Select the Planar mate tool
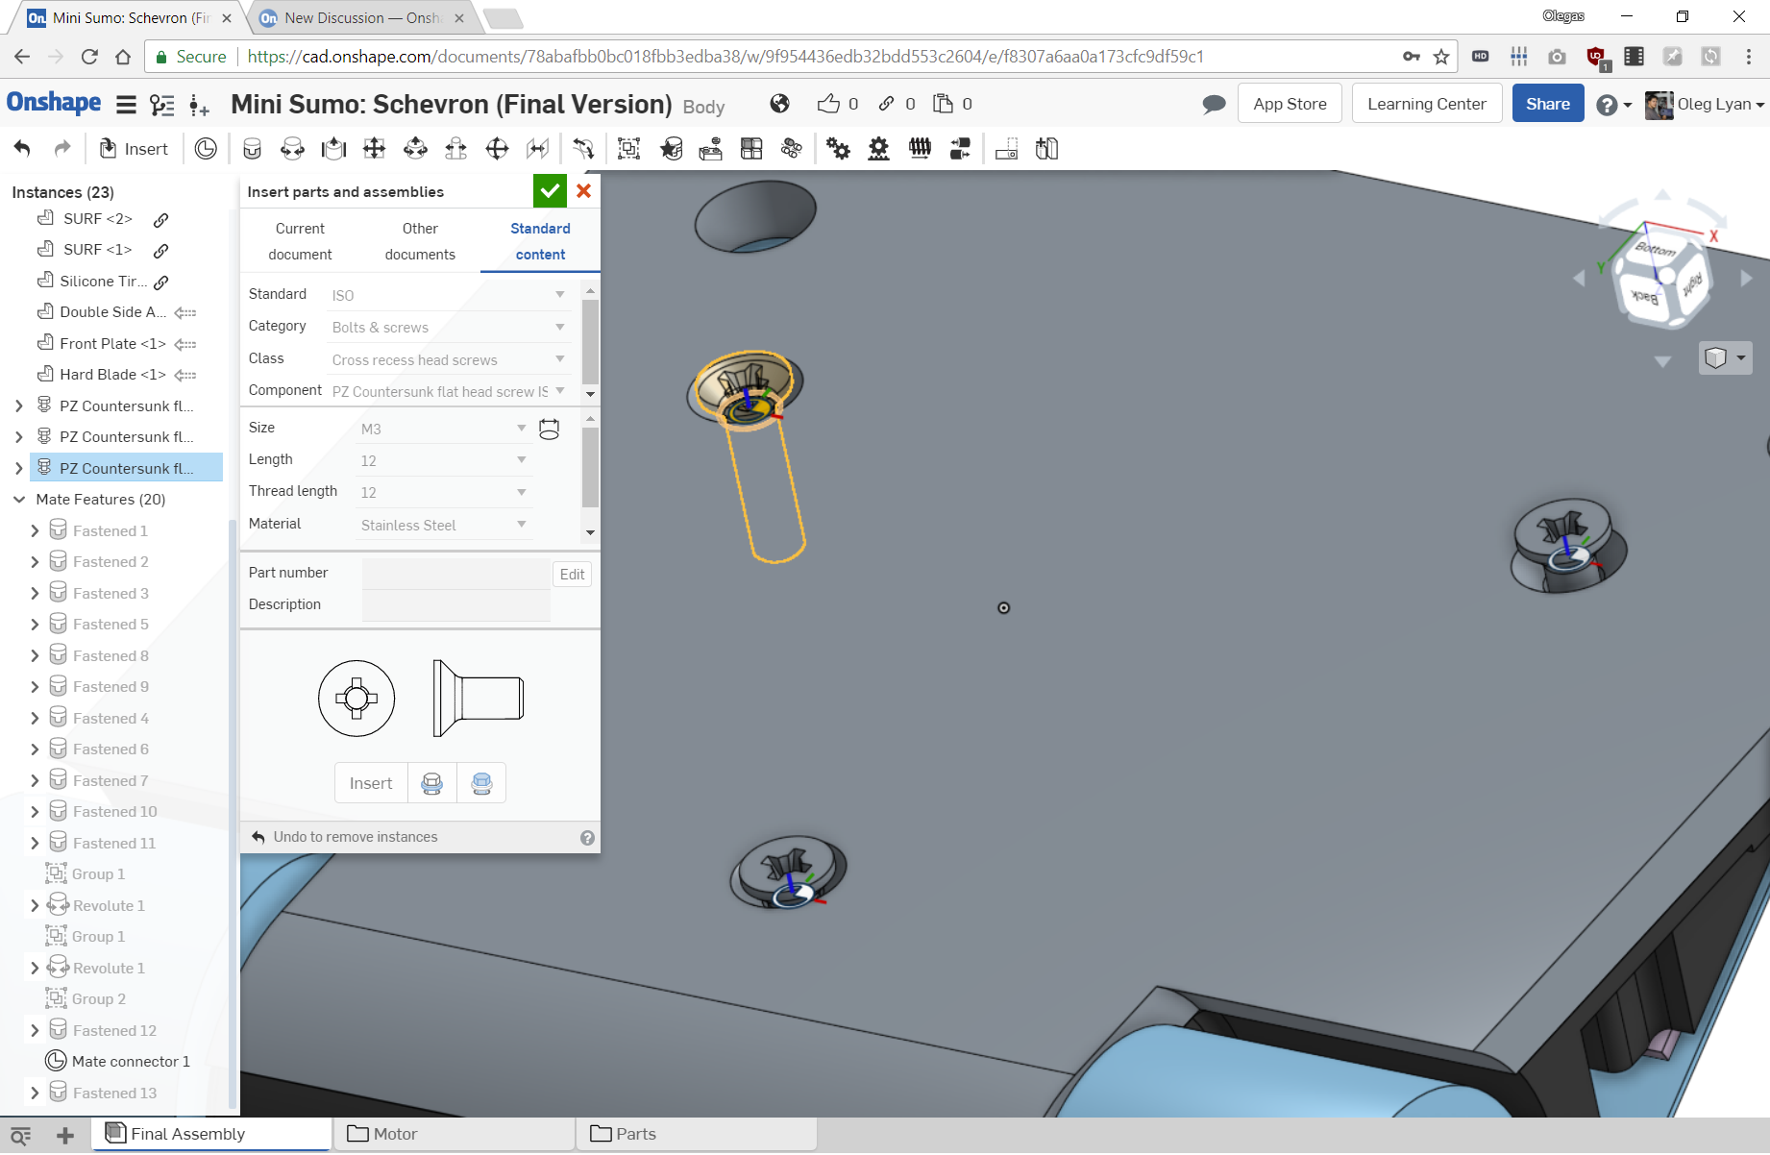The image size is (1770, 1155). coord(374,149)
